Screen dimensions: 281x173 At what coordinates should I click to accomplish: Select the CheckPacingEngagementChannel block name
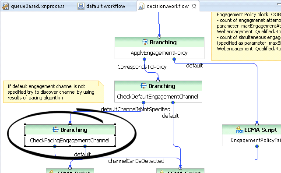pyautogui.click(x=70, y=141)
